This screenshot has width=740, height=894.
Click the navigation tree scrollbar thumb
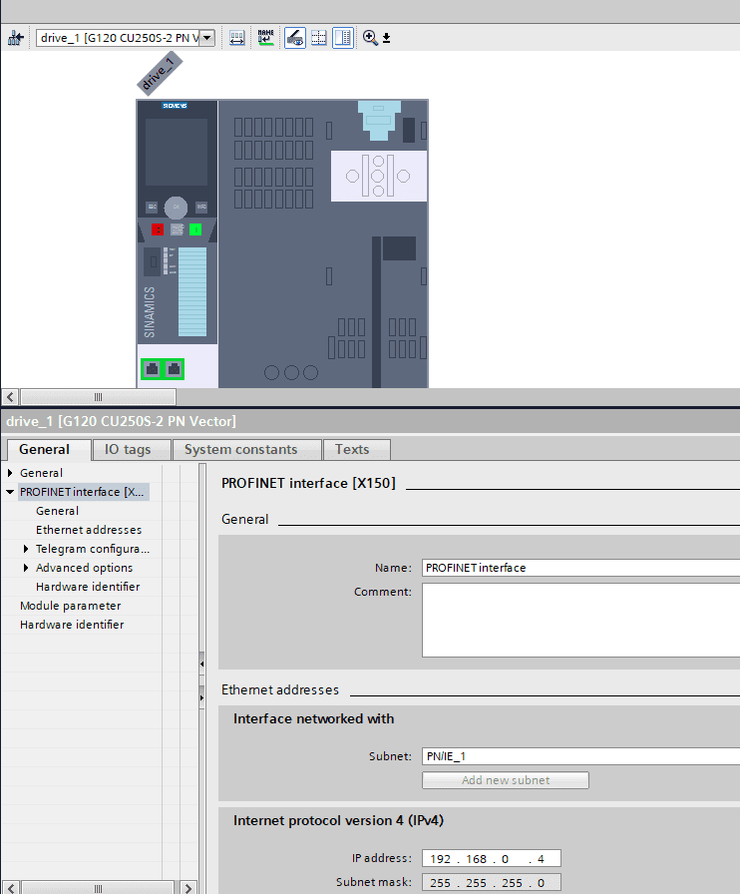tap(98, 888)
